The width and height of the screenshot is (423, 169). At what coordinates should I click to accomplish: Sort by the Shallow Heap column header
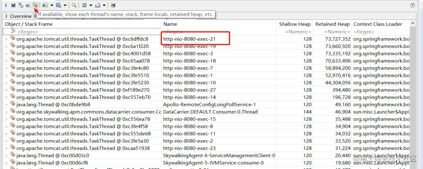point(294,24)
